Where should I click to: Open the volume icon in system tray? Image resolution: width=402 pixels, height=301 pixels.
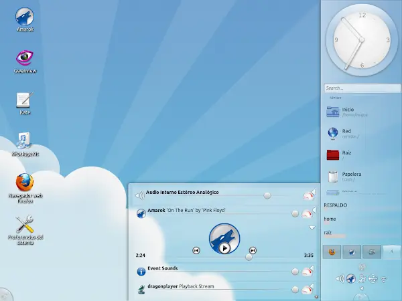coord(340,278)
